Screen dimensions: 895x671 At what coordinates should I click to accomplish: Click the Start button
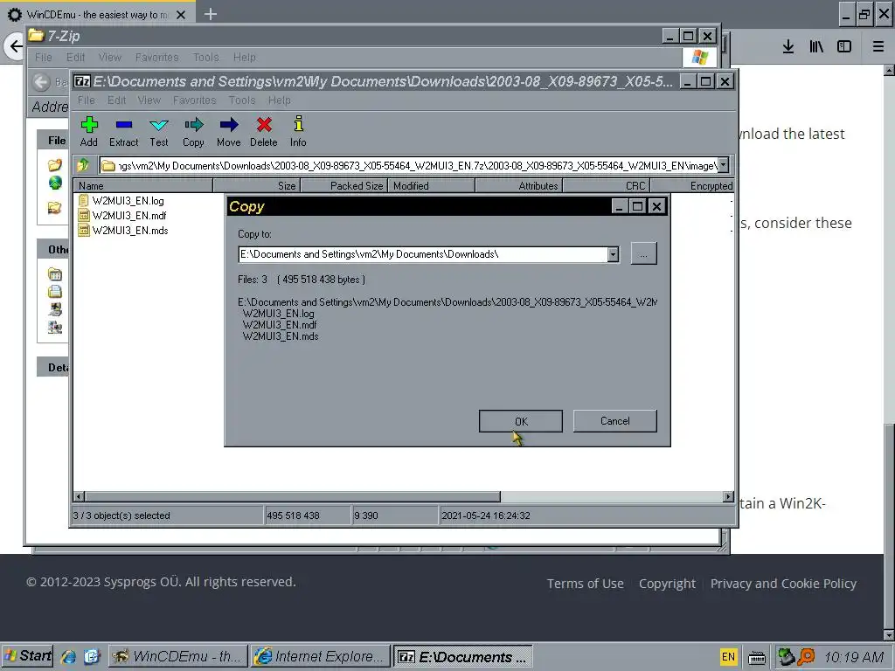tap(27, 656)
